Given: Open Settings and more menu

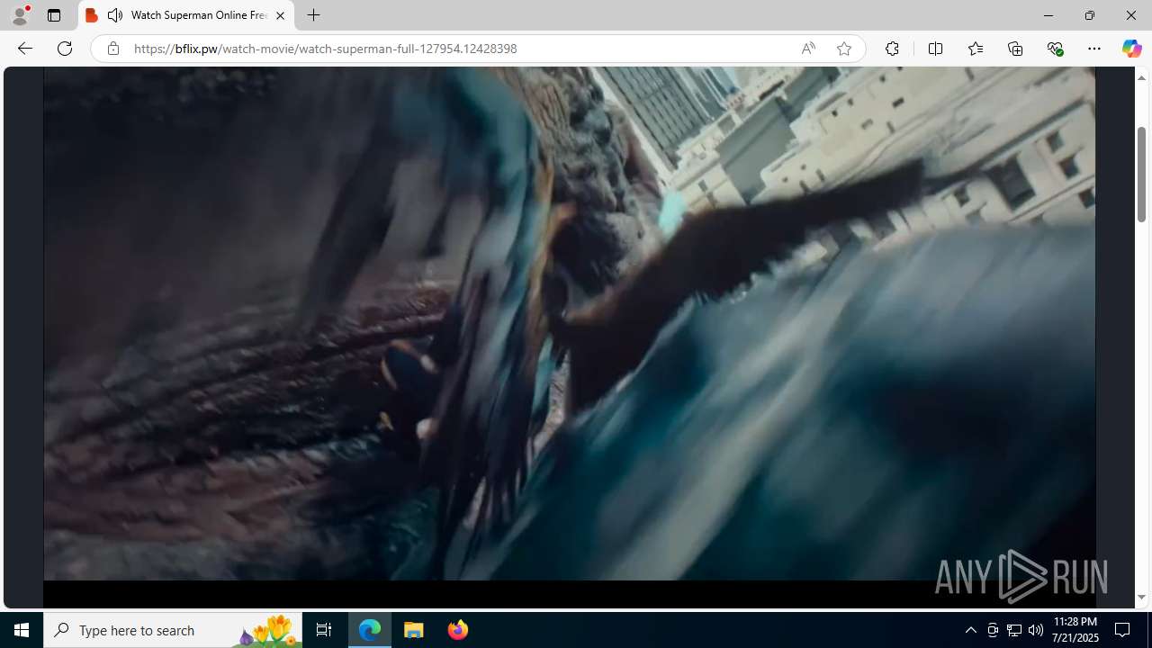Looking at the screenshot, I should pos(1094,49).
